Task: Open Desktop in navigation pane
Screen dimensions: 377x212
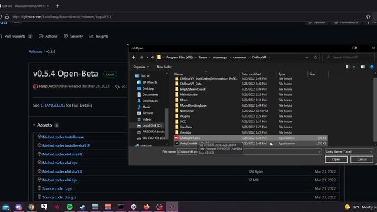Action: click(x=145, y=88)
